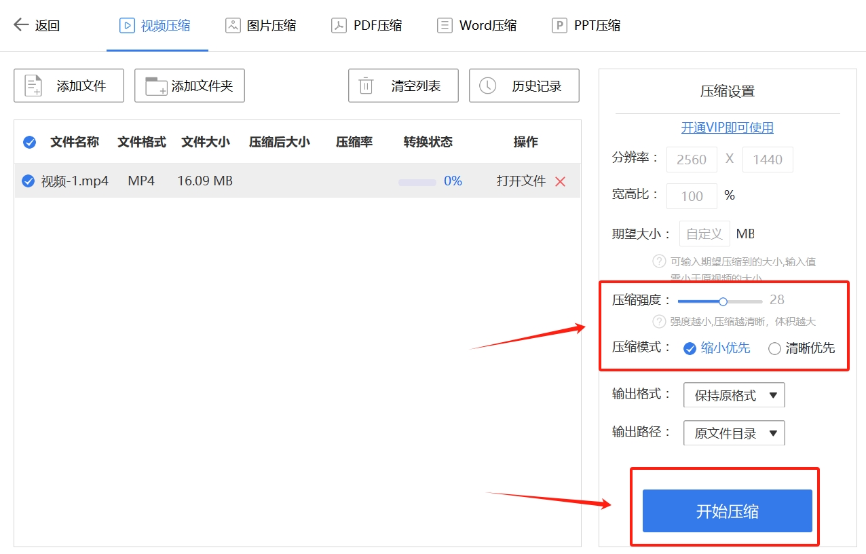The height and width of the screenshot is (554, 866).
Task: Toggle the select-all checkbox in table header
Action: tap(29, 142)
